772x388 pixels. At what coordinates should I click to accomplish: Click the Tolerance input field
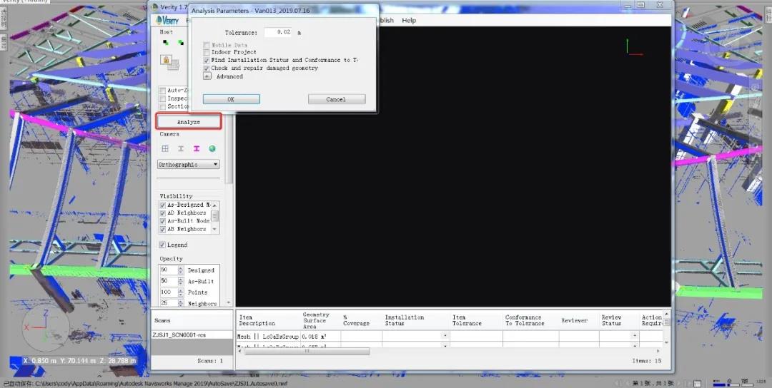(x=277, y=33)
